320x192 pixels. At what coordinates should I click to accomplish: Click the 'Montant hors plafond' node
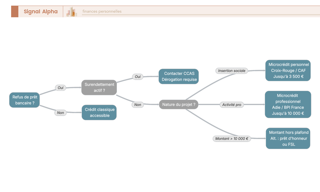(288, 138)
